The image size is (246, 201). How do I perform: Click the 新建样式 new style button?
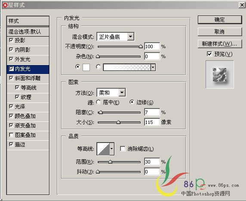pos(220,44)
